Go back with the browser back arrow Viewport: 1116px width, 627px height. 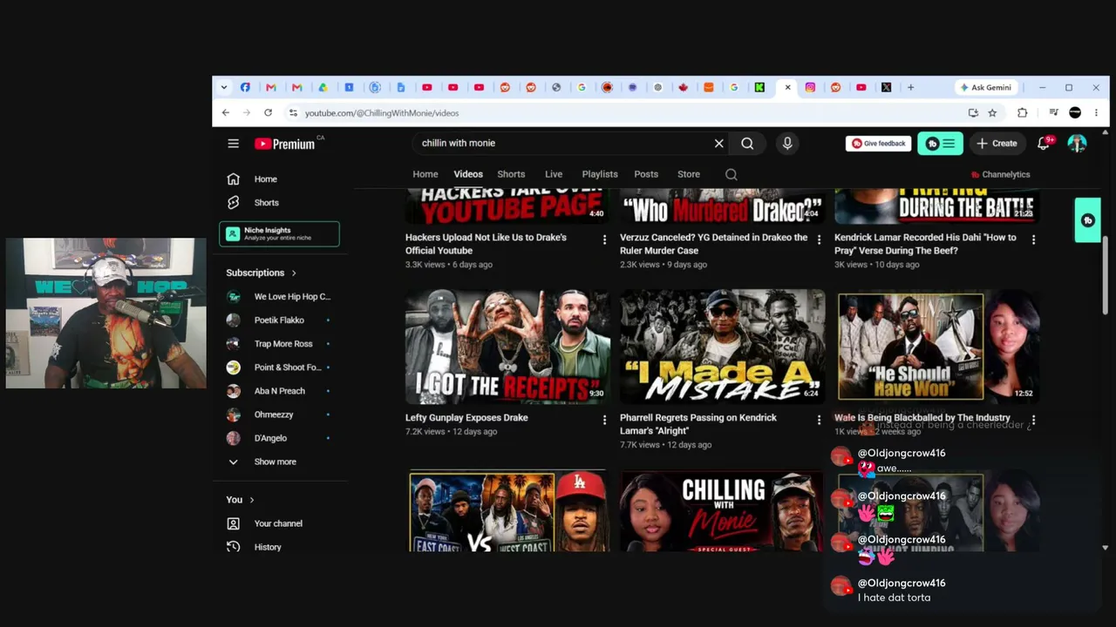226,112
